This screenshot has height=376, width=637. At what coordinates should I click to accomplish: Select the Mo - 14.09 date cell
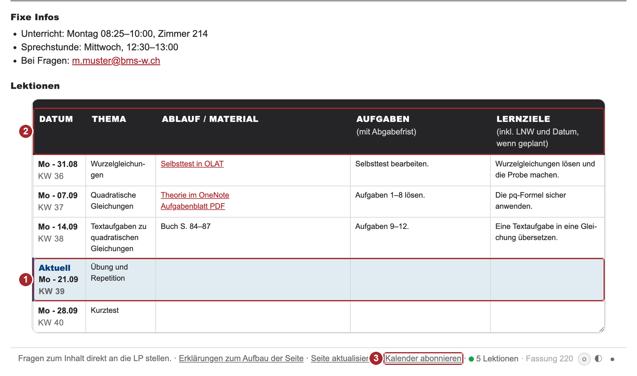click(x=59, y=238)
